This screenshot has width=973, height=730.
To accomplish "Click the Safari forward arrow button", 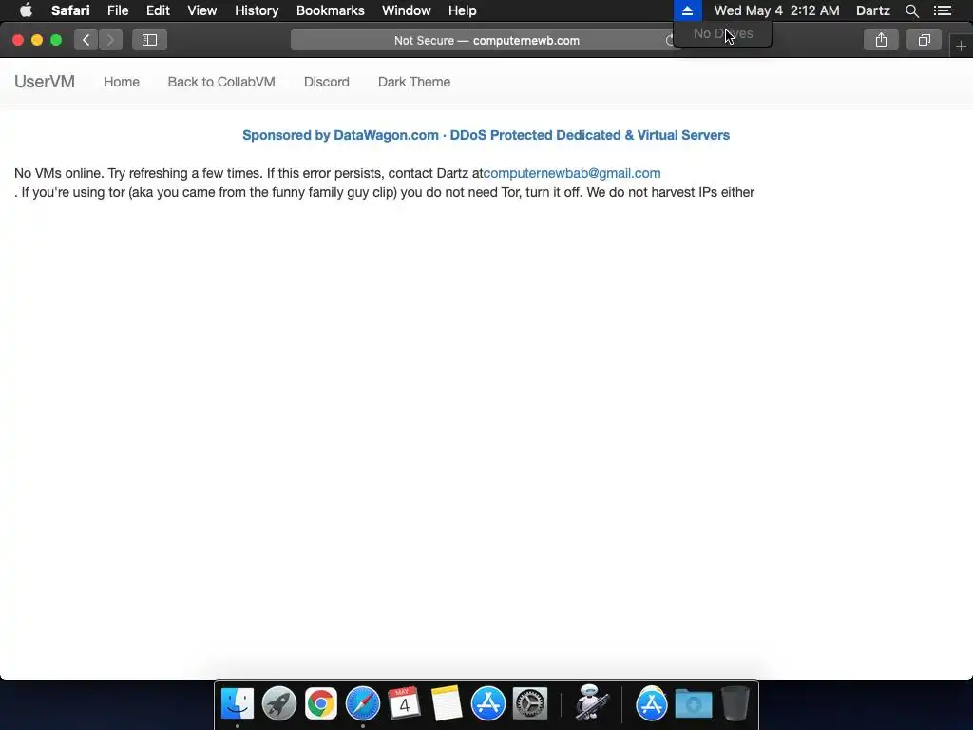I will [110, 40].
